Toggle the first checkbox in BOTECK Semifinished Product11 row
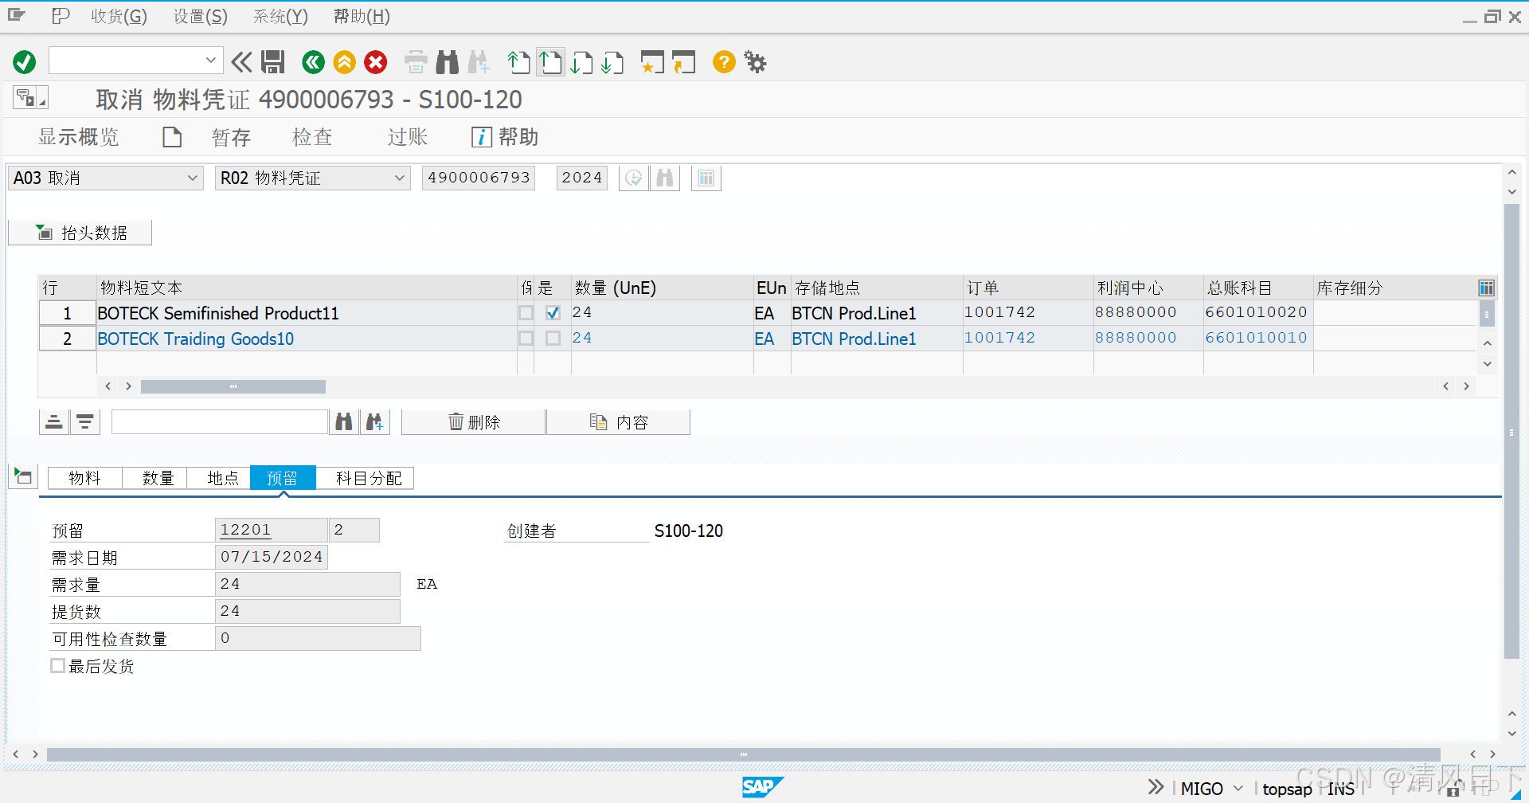 (526, 313)
